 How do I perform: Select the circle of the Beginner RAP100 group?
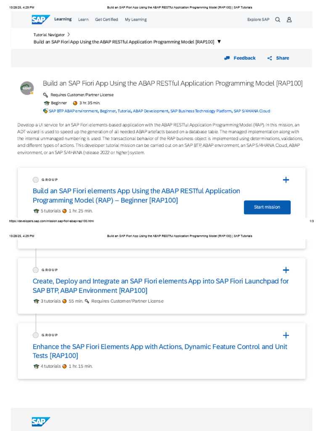coord(36,180)
